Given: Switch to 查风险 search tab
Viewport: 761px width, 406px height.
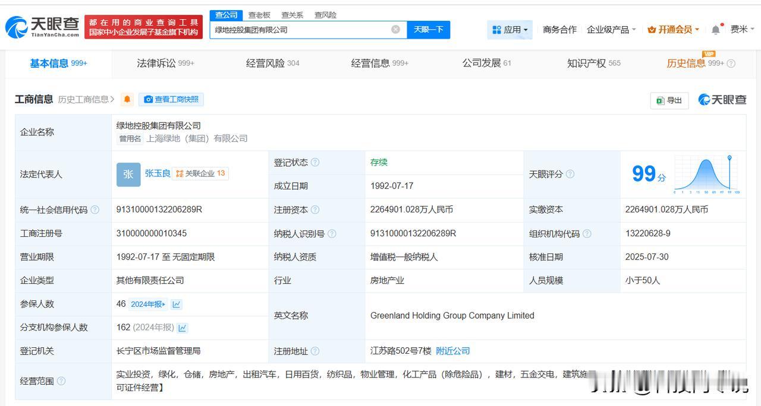Looking at the screenshot, I should click(x=325, y=15).
